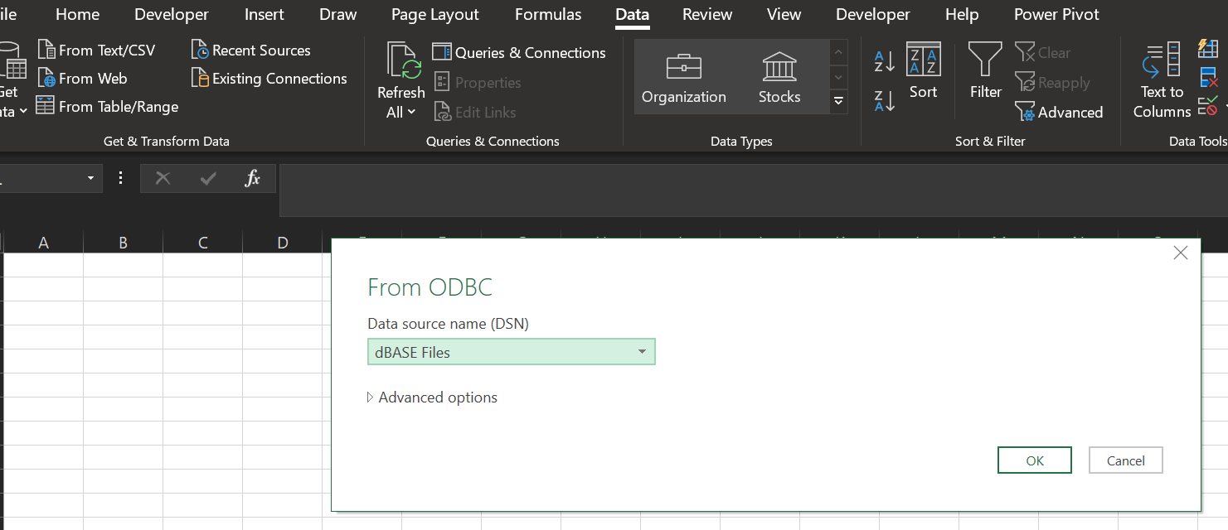Click the greyed Edit Links command
The width and height of the screenshot is (1228, 530).
474,113
